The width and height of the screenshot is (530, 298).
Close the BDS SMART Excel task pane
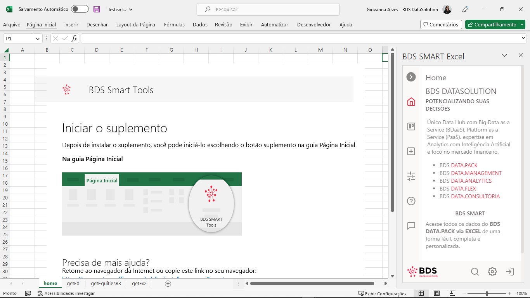pos(521,55)
